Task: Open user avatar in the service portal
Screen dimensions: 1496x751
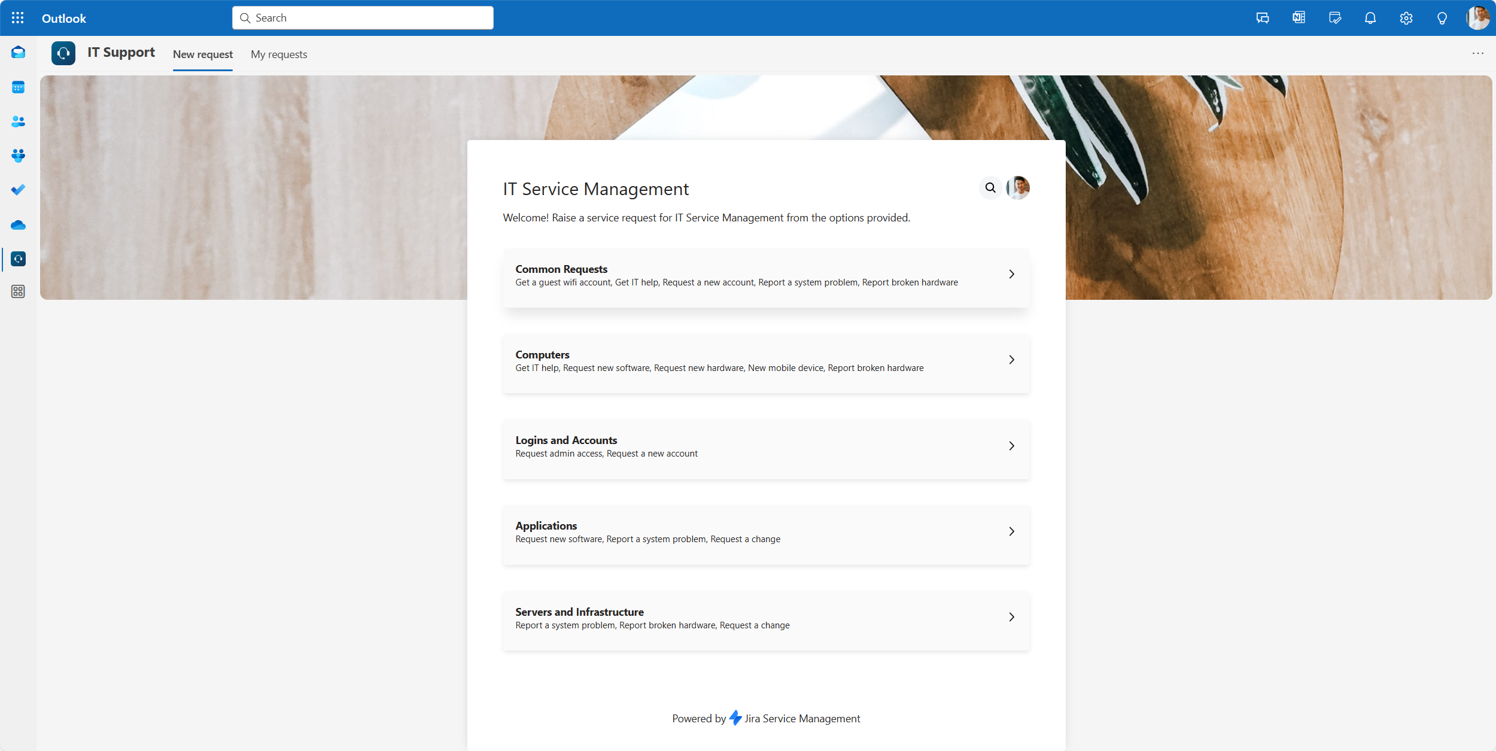Action: 1018,188
